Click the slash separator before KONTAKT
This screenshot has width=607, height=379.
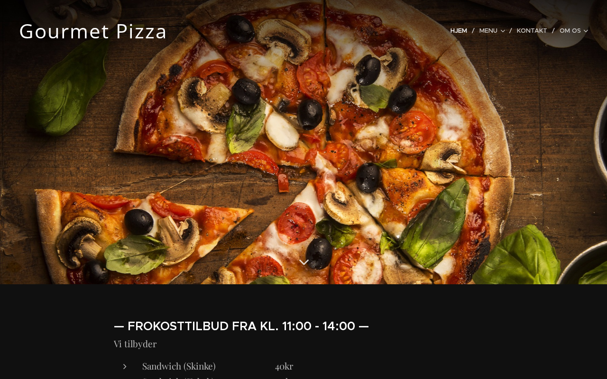coord(511,31)
